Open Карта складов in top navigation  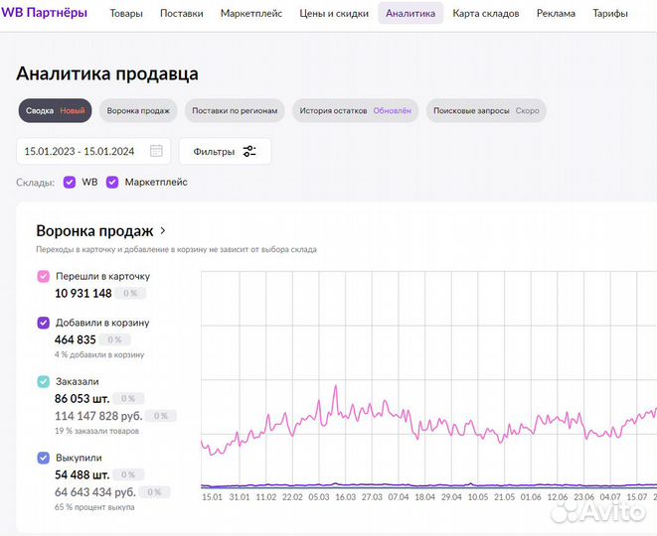[x=485, y=14]
